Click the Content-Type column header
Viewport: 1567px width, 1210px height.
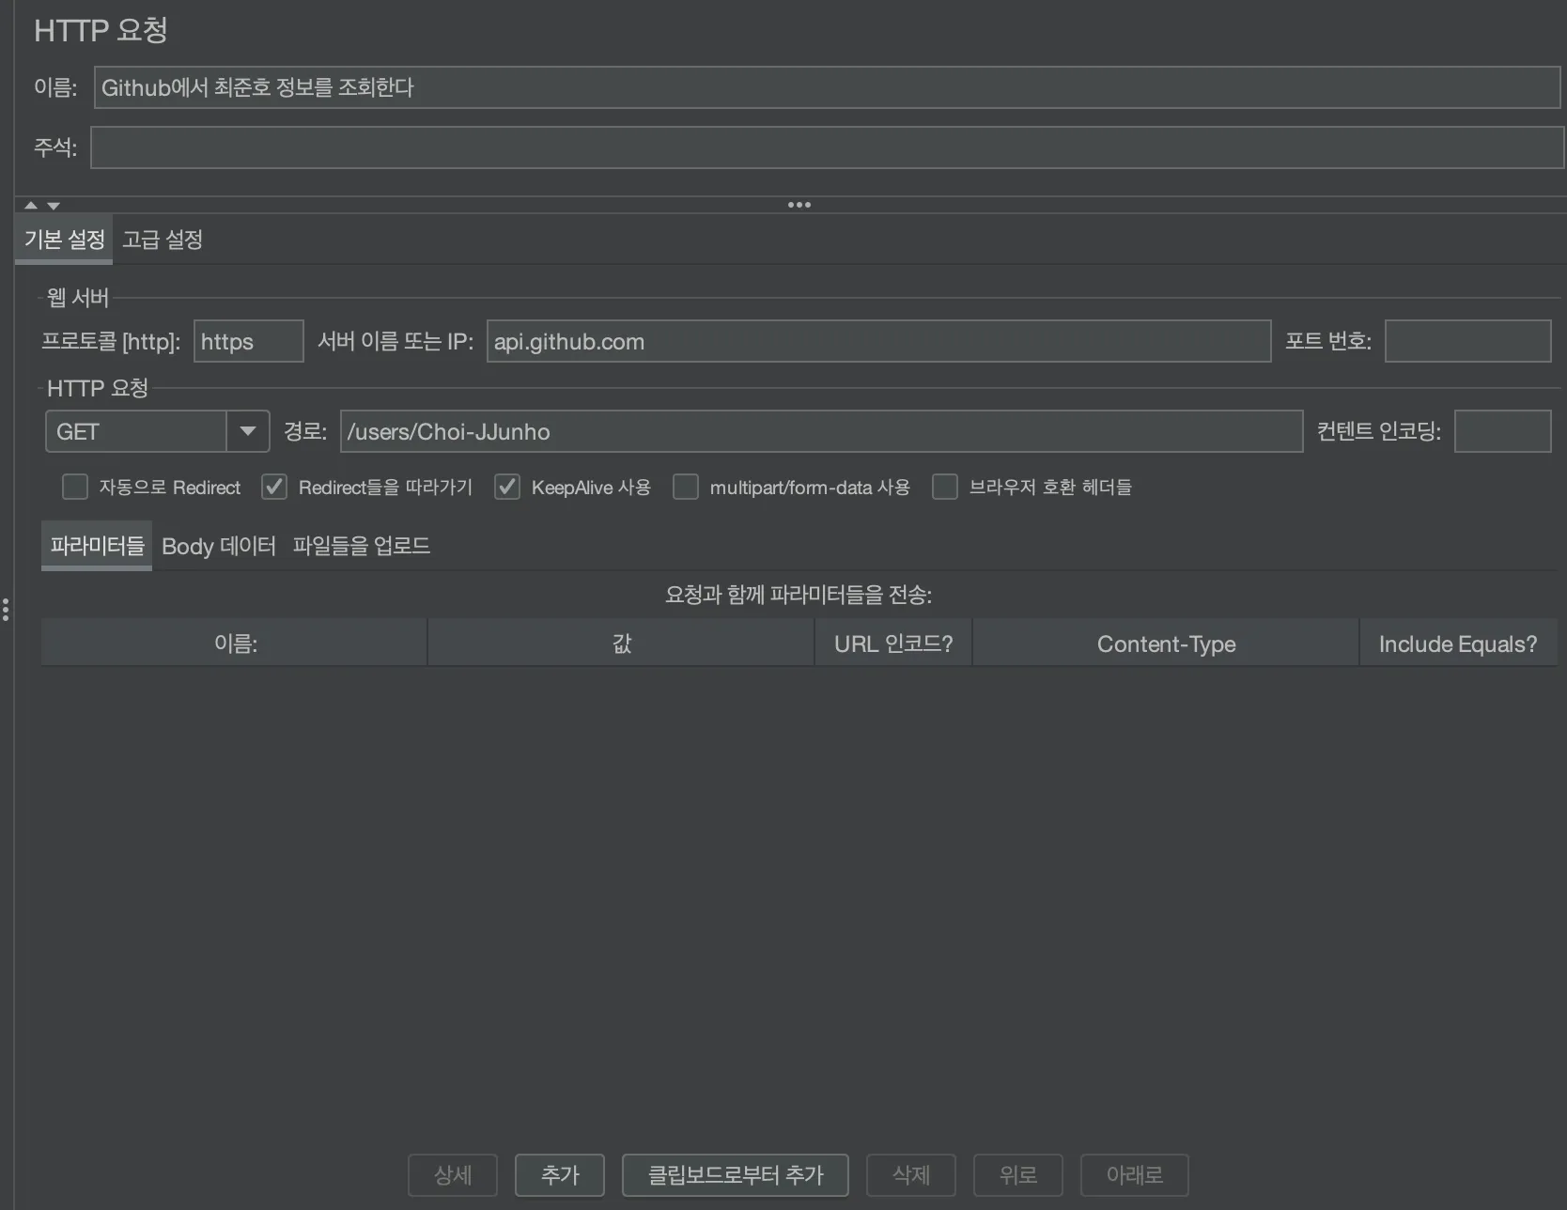coord(1166,644)
